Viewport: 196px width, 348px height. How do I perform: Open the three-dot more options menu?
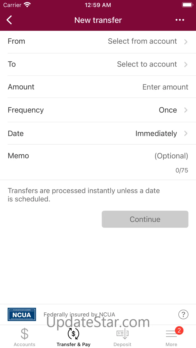click(180, 20)
